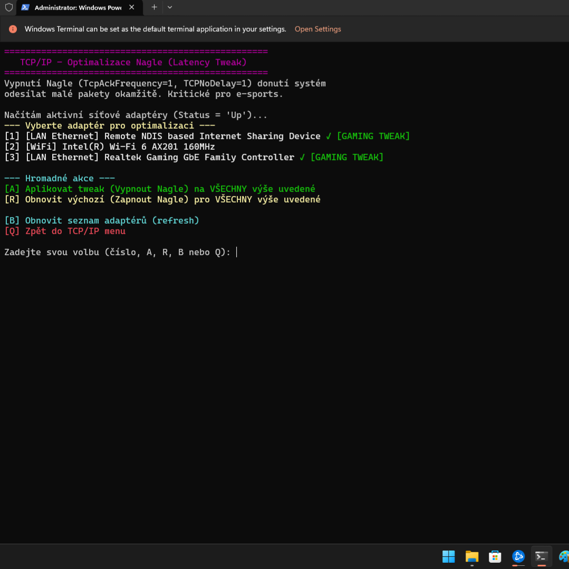This screenshot has width=569, height=569.
Task: Open File Explorer from the taskbar
Action: pyautogui.click(x=471, y=556)
